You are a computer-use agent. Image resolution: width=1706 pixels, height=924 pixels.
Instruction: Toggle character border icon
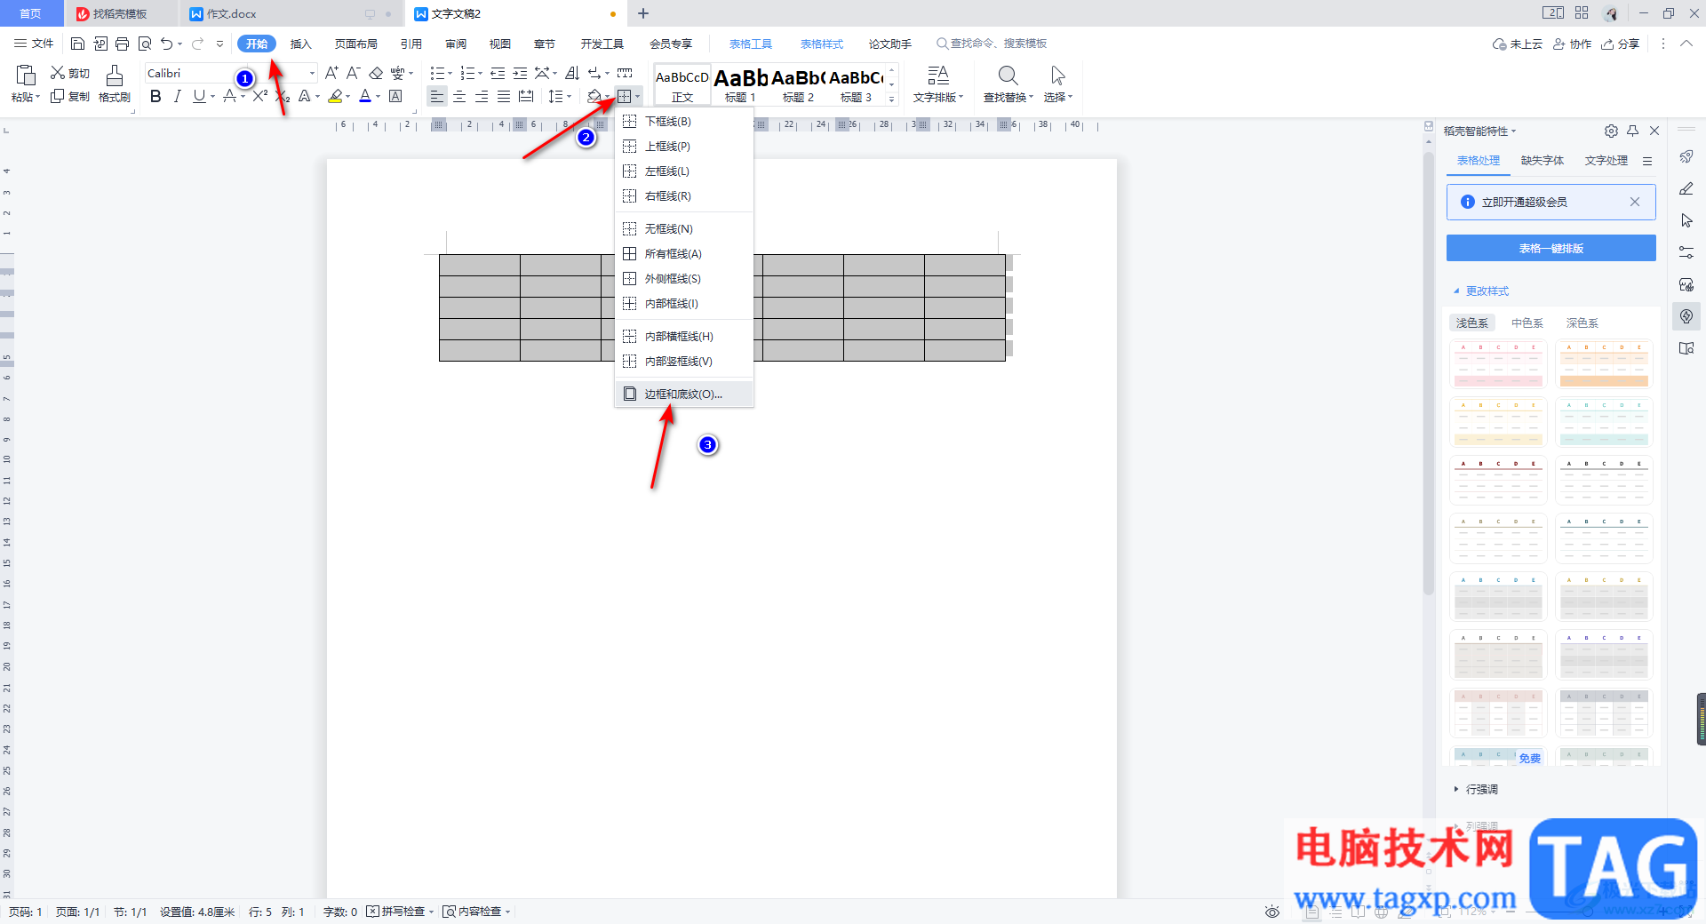coord(395,96)
